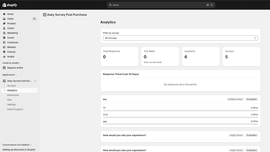Click the search magnifier icon
Image resolution: width=270 pixels, height=152 pixels.
click(110, 5)
